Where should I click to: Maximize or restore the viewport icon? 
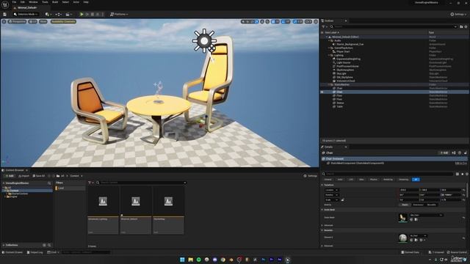click(316, 21)
